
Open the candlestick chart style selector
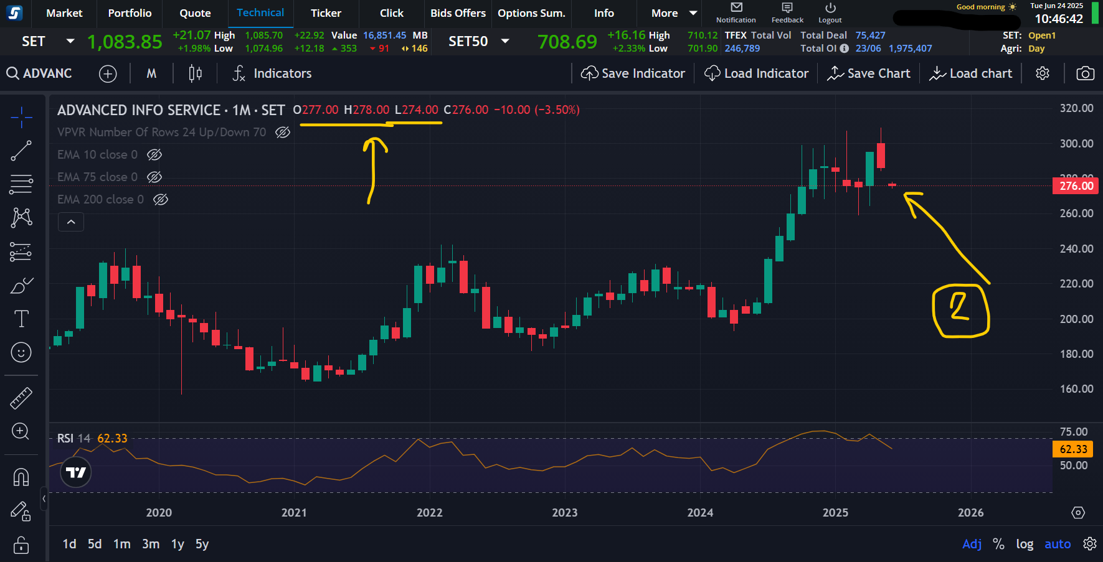click(x=195, y=73)
